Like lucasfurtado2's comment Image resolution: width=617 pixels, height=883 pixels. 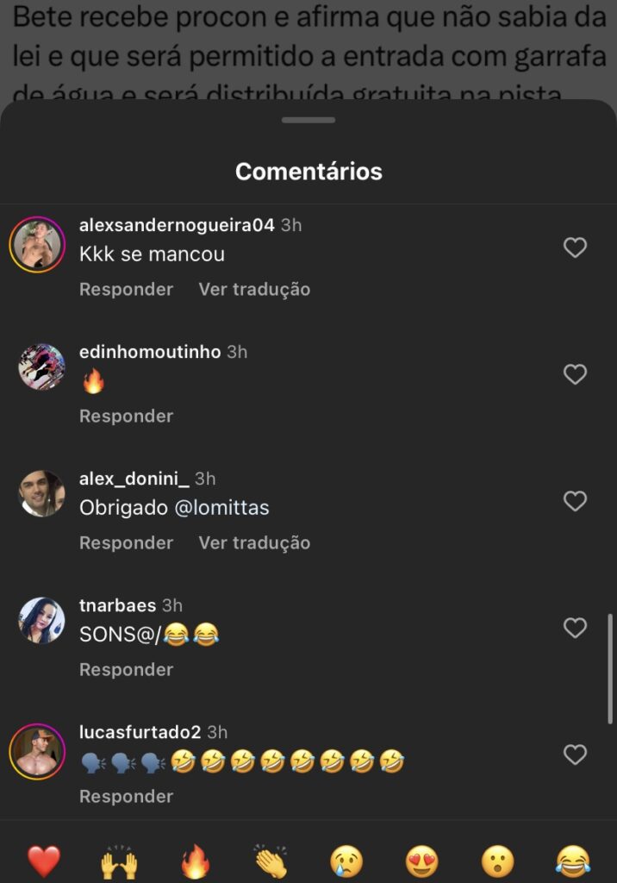pyautogui.click(x=575, y=755)
